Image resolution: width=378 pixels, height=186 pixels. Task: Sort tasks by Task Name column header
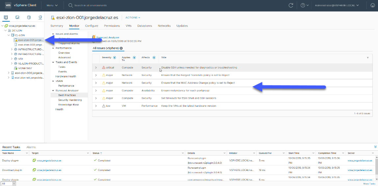pyautogui.click(x=8, y=153)
